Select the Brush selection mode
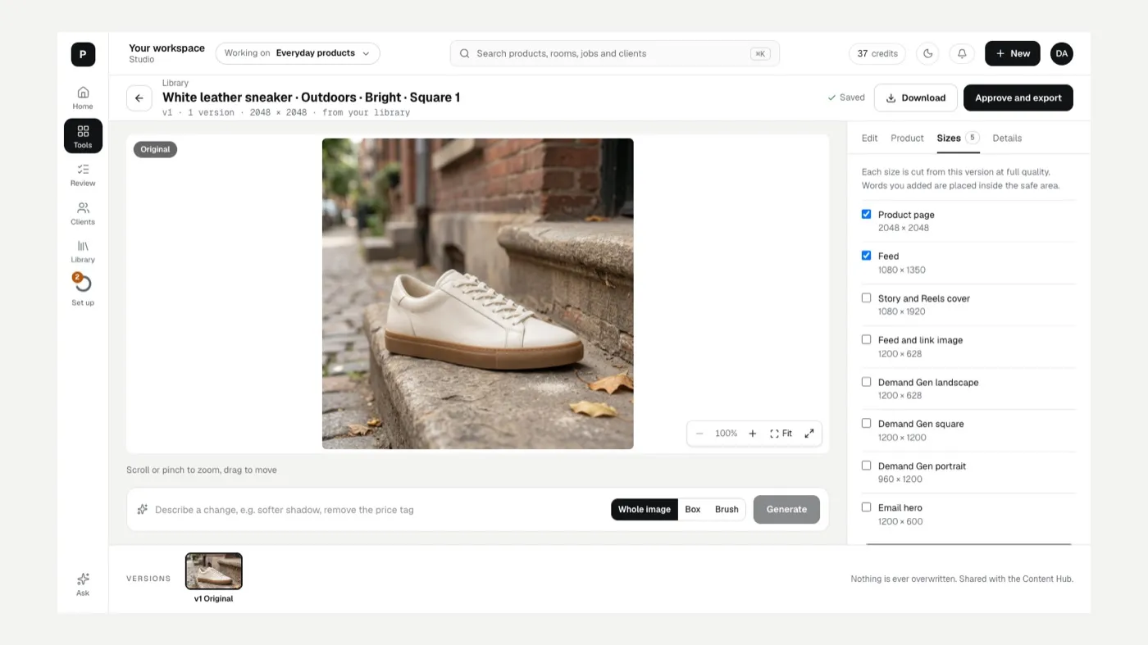This screenshot has height=645, width=1148. (727, 510)
